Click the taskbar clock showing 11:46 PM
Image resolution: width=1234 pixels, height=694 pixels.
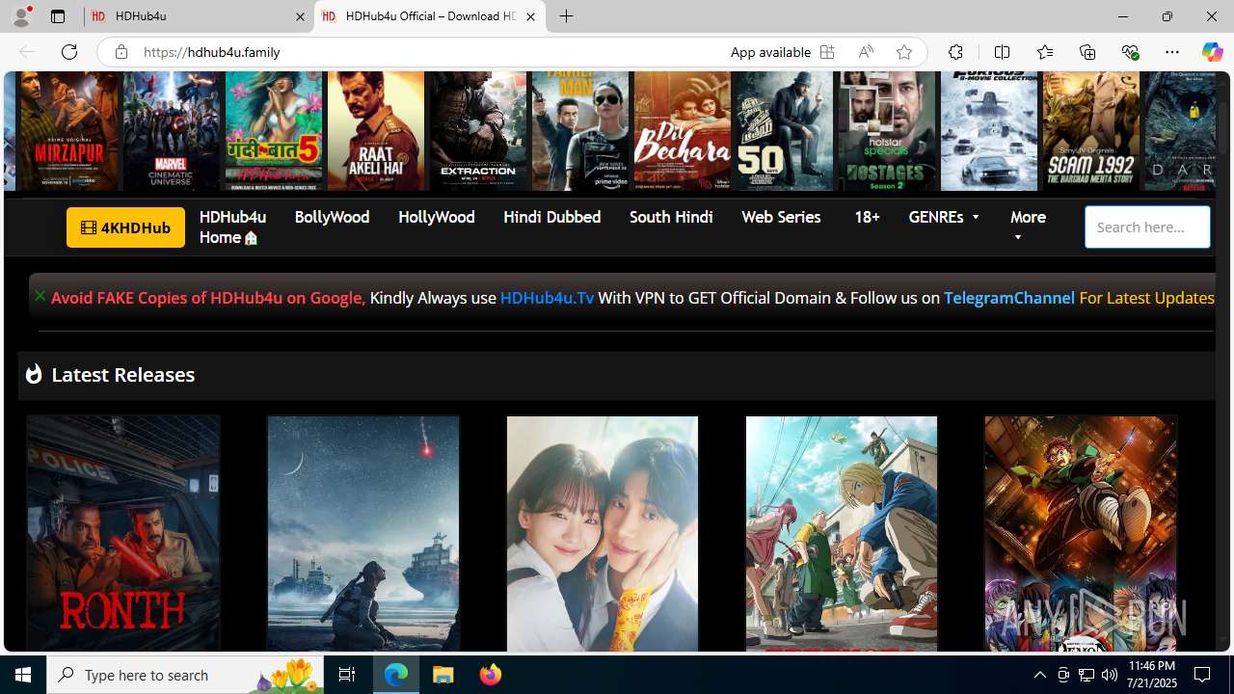pos(1151,675)
